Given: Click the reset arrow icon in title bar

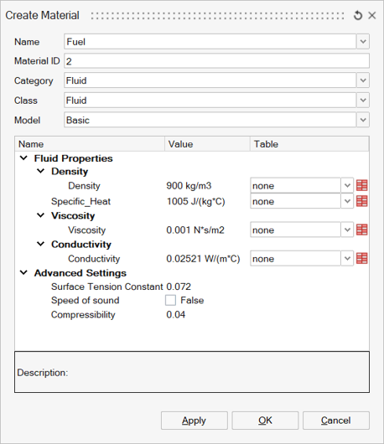Looking at the screenshot, I should tap(358, 15).
